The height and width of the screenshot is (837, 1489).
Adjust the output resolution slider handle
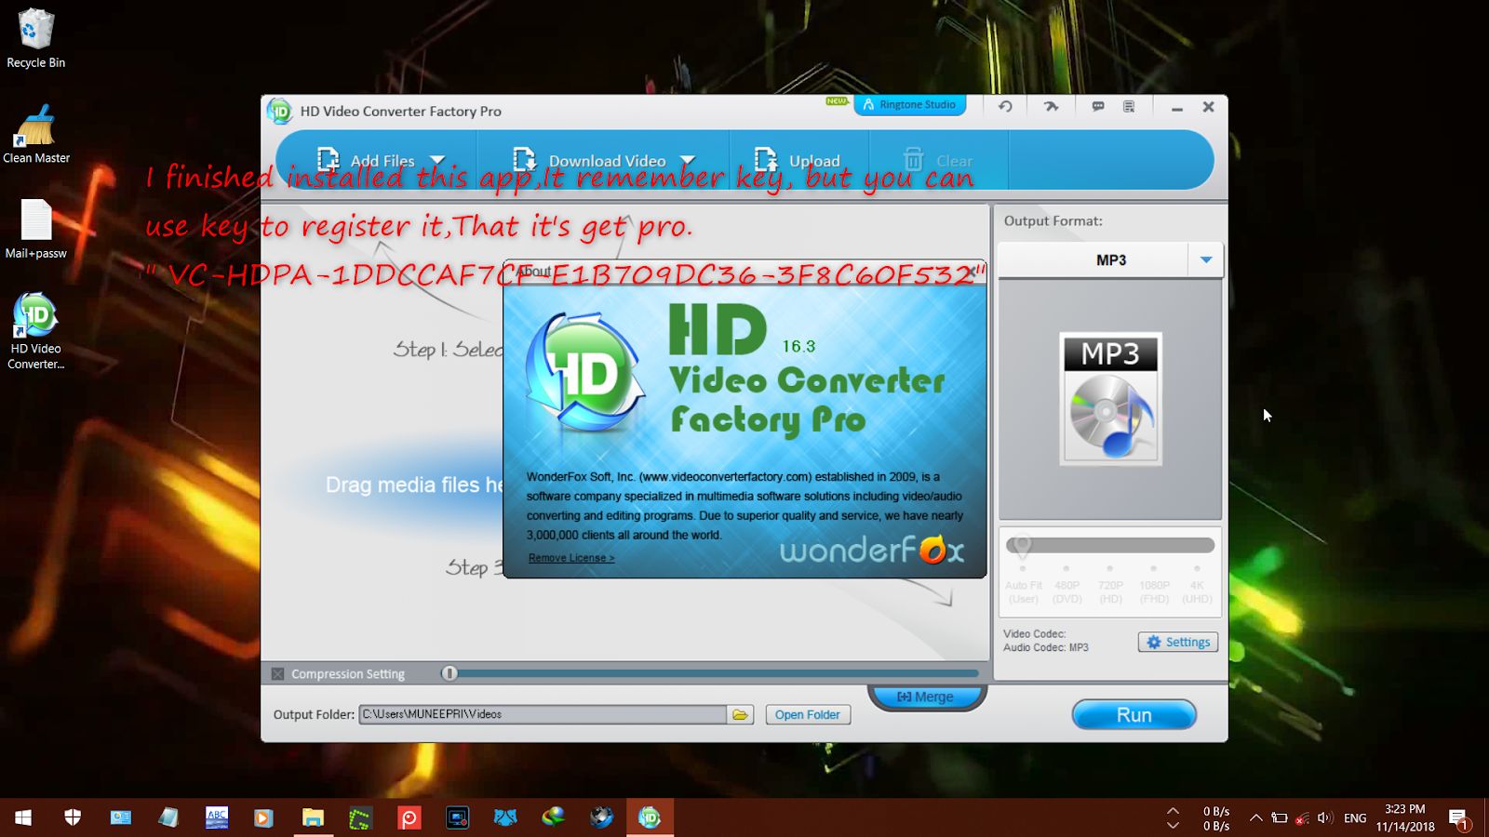1022,545
